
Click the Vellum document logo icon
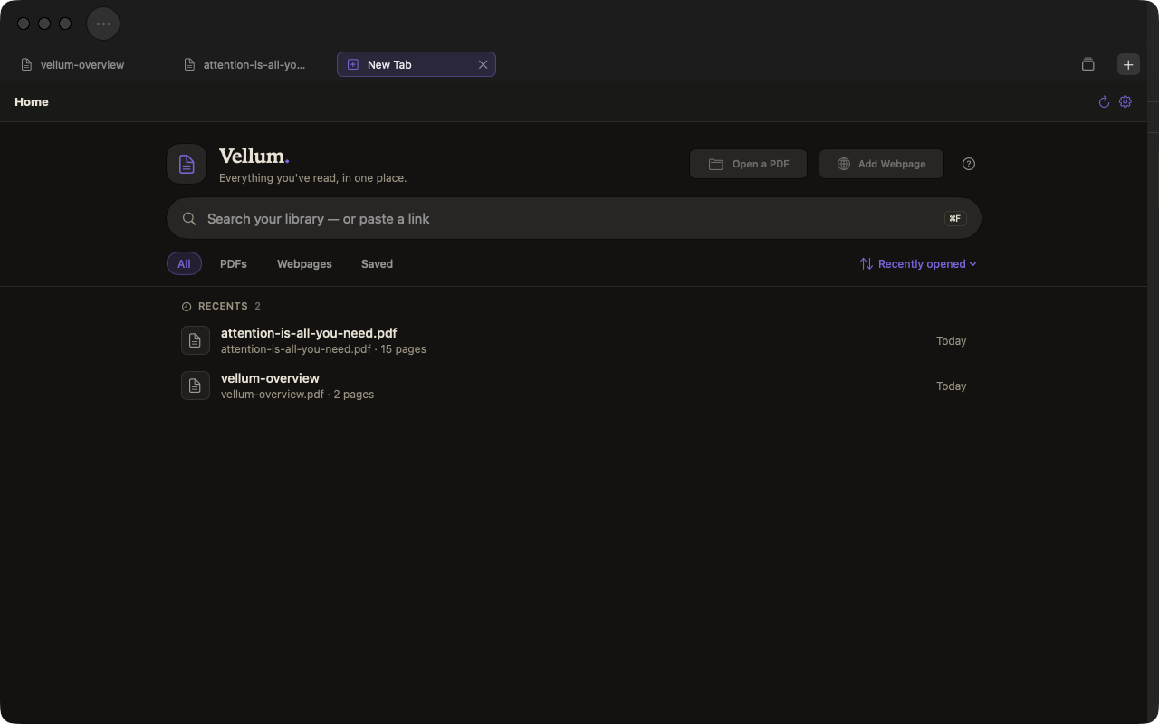click(187, 164)
